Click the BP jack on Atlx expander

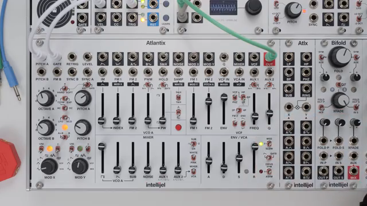(289, 73)
